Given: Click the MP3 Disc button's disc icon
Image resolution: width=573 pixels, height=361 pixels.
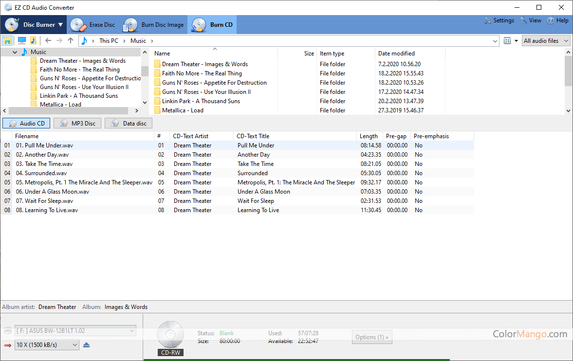Looking at the screenshot, I should (x=64, y=124).
